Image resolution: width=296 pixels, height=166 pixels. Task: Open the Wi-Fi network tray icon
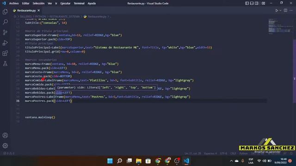259,161
